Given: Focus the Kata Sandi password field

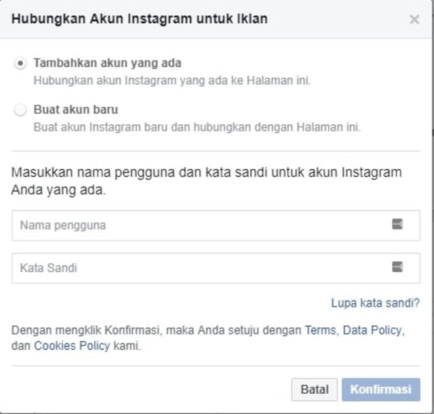Looking at the screenshot, I should (x=197, y=268).
